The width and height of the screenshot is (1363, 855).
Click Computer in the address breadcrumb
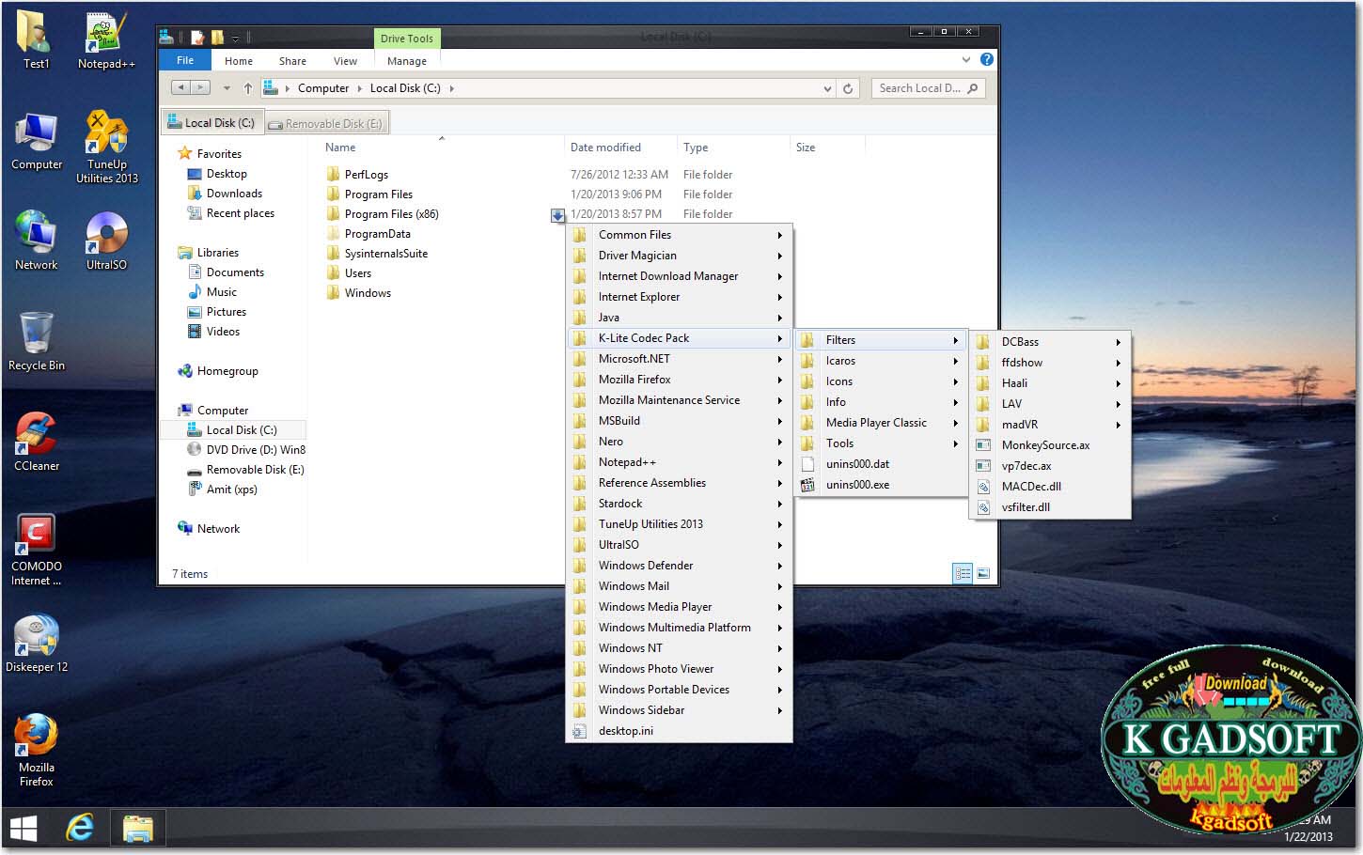(323, 88)
